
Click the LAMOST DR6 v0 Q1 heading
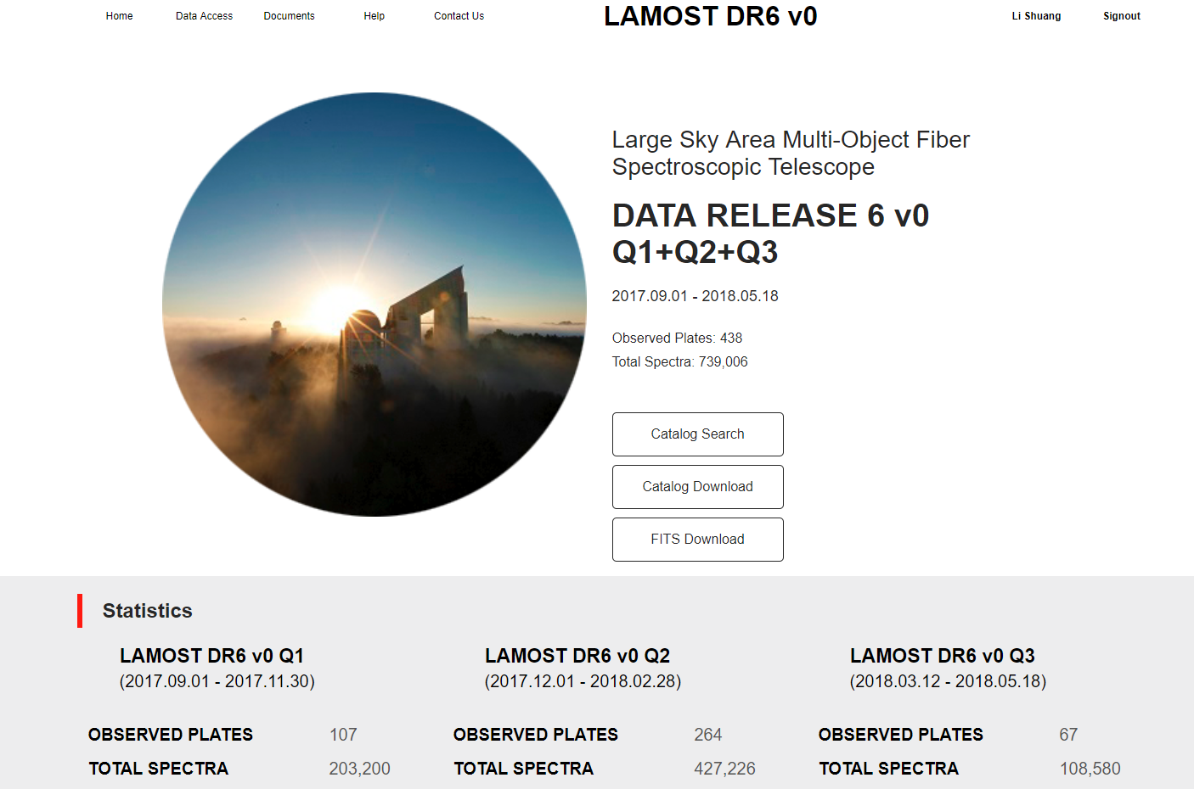(211, 656)
